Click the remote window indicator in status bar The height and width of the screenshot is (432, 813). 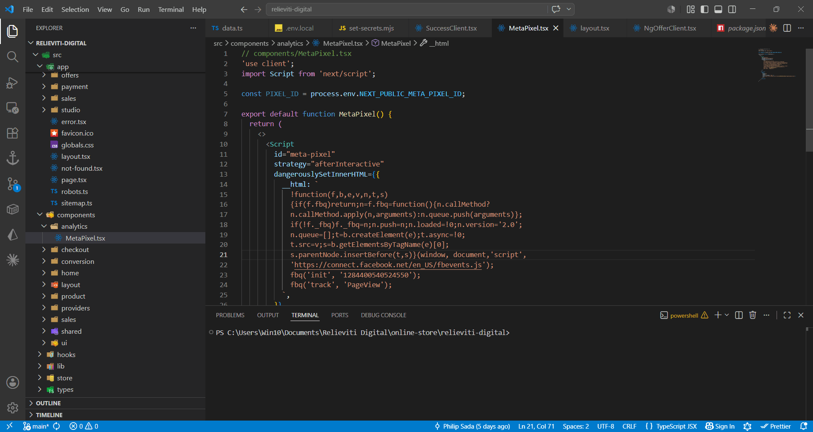(9, 426)
